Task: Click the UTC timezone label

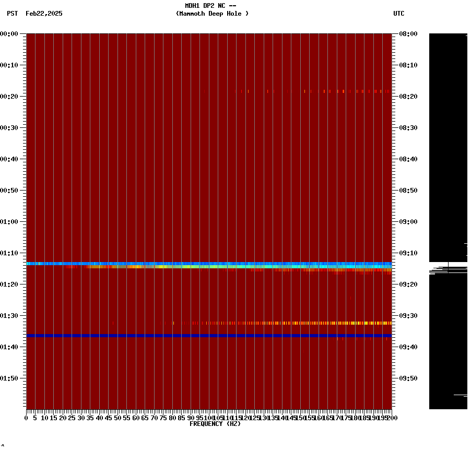Action: click(x=399, y=14)
